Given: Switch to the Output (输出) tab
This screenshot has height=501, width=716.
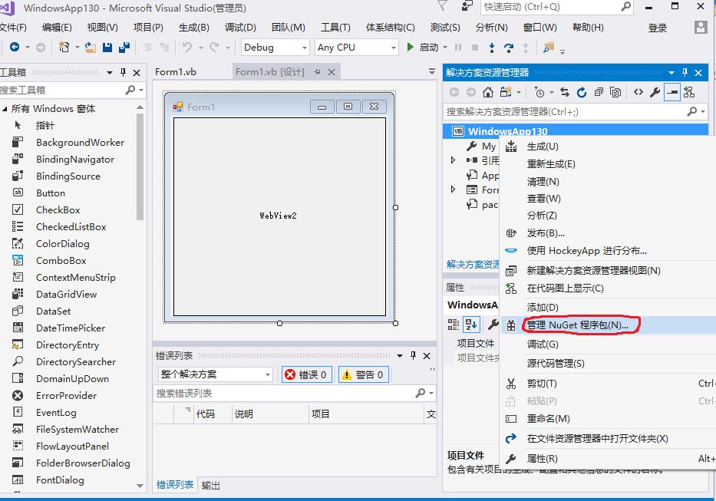Looking at the screenshot, I should click(210, 486).
